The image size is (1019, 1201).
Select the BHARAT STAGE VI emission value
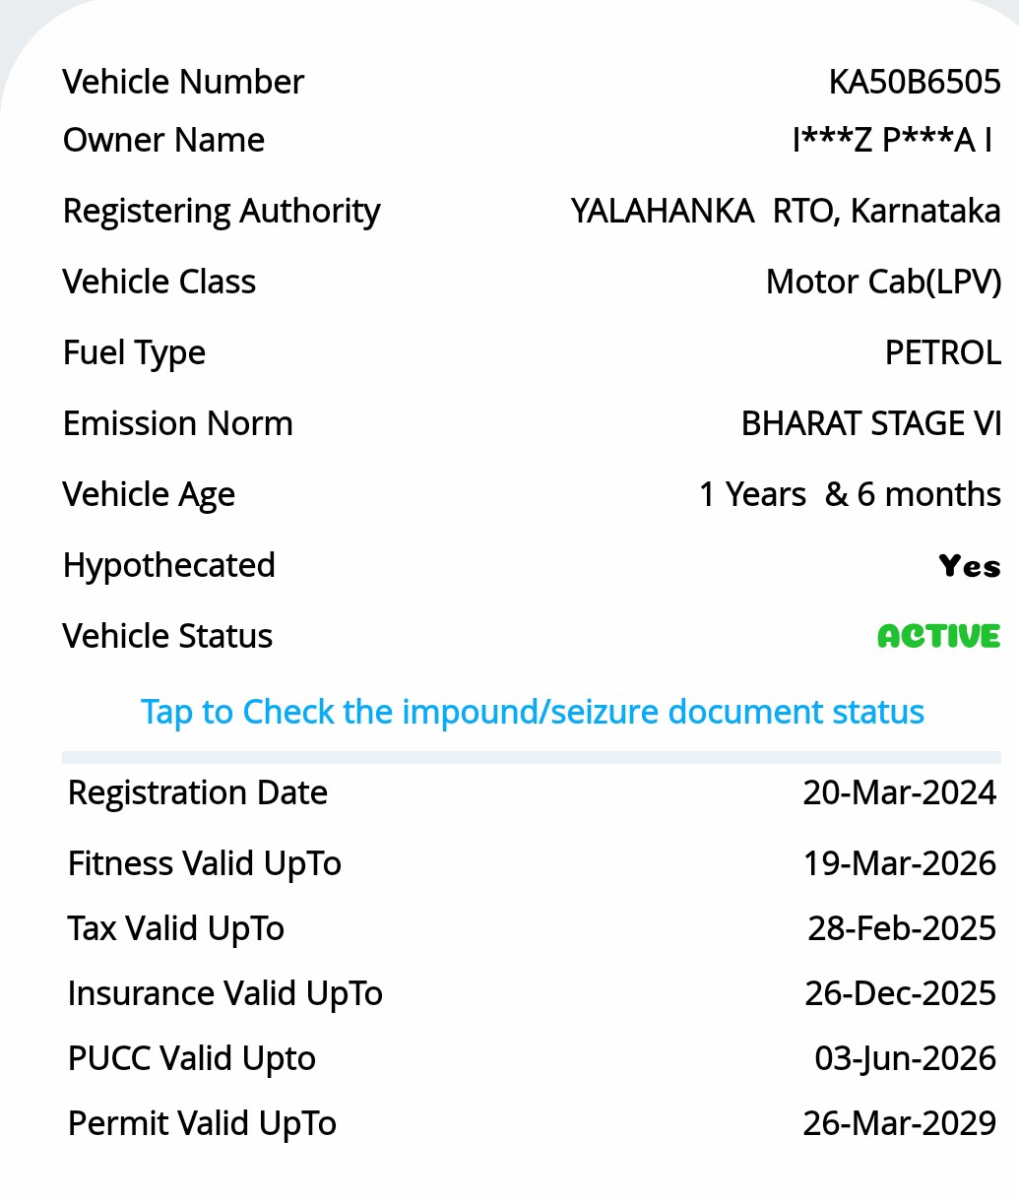tap(870, 424)
